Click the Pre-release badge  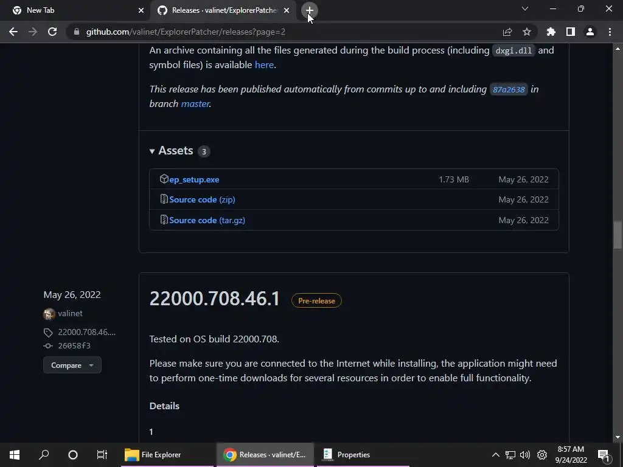(316, 301)
